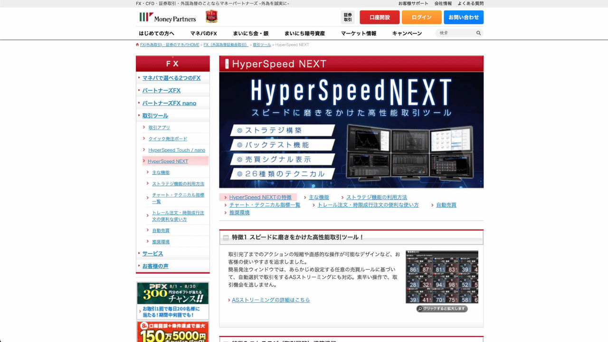Jump to 主な機能 anchor link
Viewport: 608px width, 342px height.
click(319, 197)
